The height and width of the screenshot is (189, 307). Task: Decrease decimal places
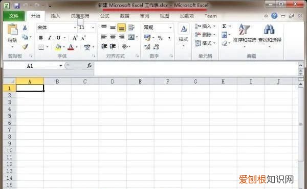pos(156,47)
